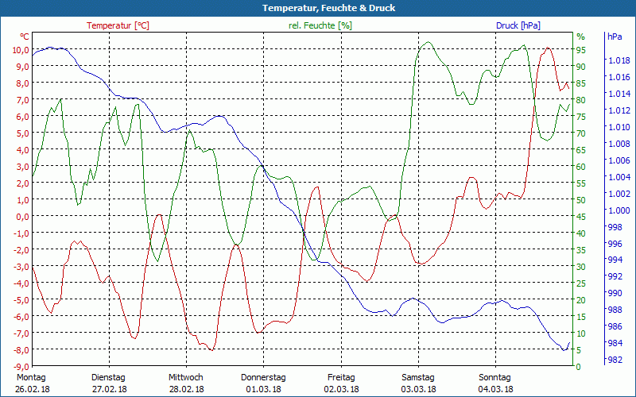Image resolution: width=636 pixels, height=397 pixels.
Task: Select the Samstag day label
Action: pyautogui.click(x=417, y=377)
